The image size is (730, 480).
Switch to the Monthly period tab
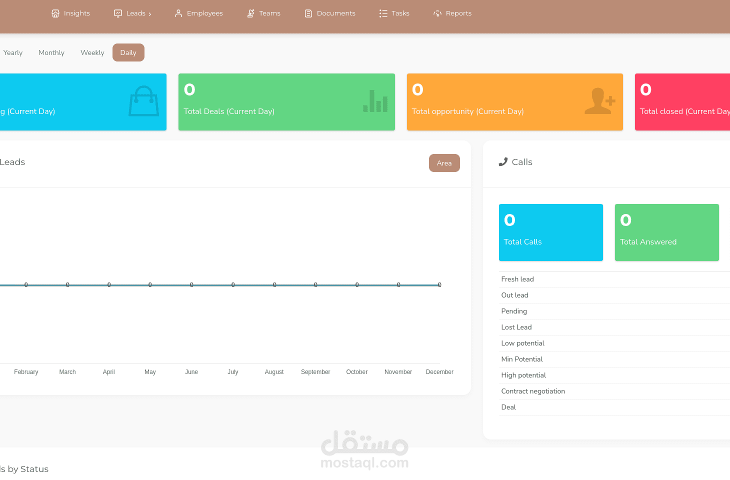pyautogui.click(x=51, y=52)
